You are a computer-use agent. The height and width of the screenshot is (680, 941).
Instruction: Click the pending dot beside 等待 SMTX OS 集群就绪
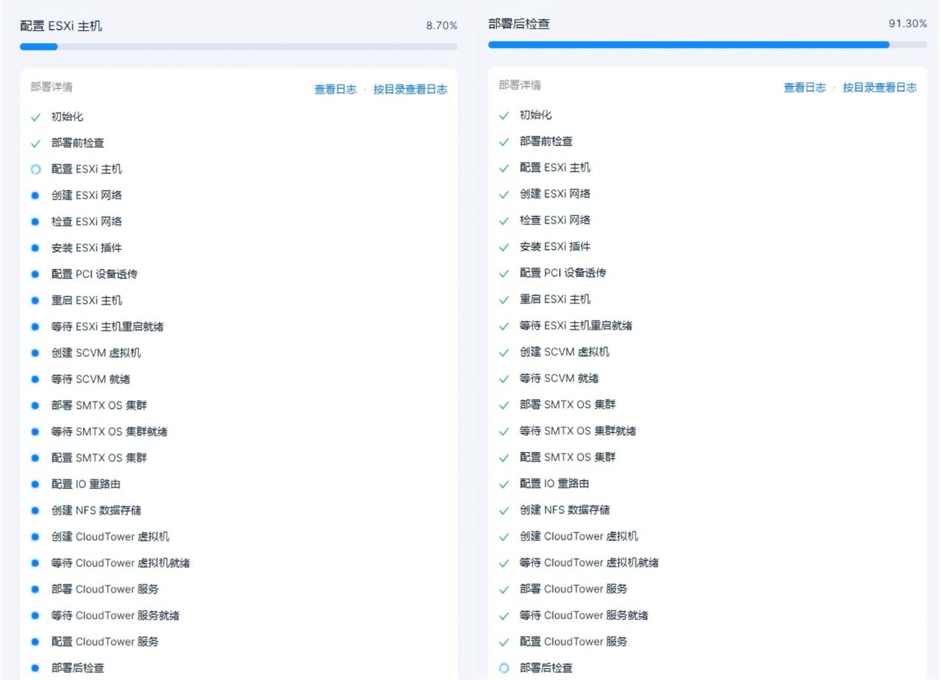tap(35, 432)
